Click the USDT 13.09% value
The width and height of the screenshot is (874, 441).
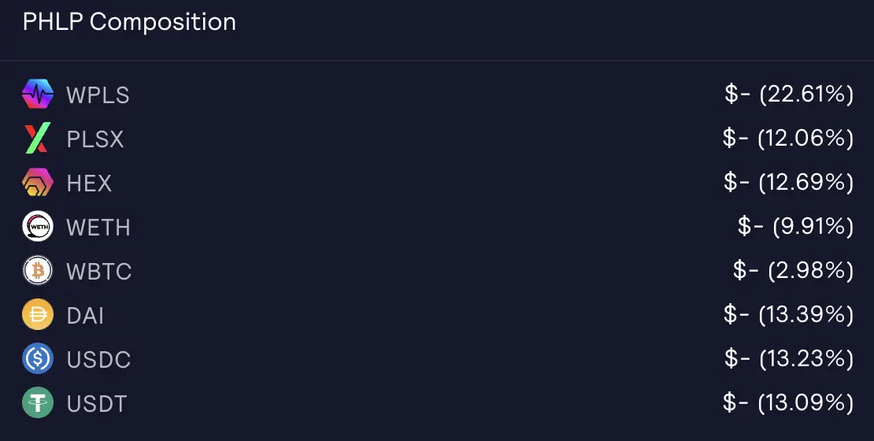tap(787, 402)
